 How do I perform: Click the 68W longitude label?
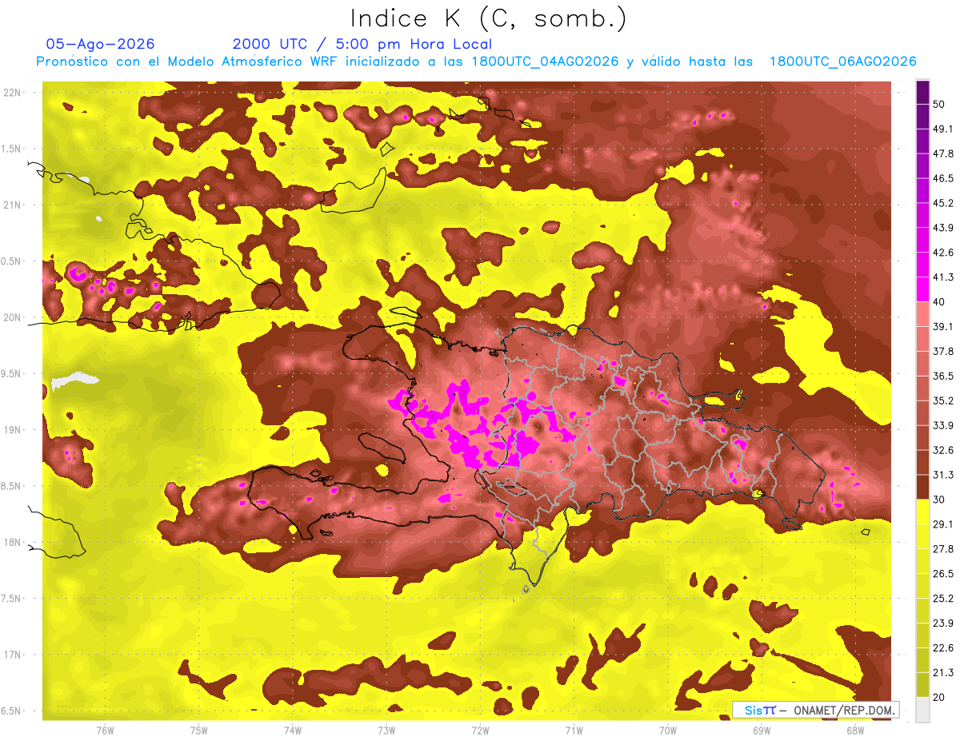pyautogui.click(x=855, y=730)
